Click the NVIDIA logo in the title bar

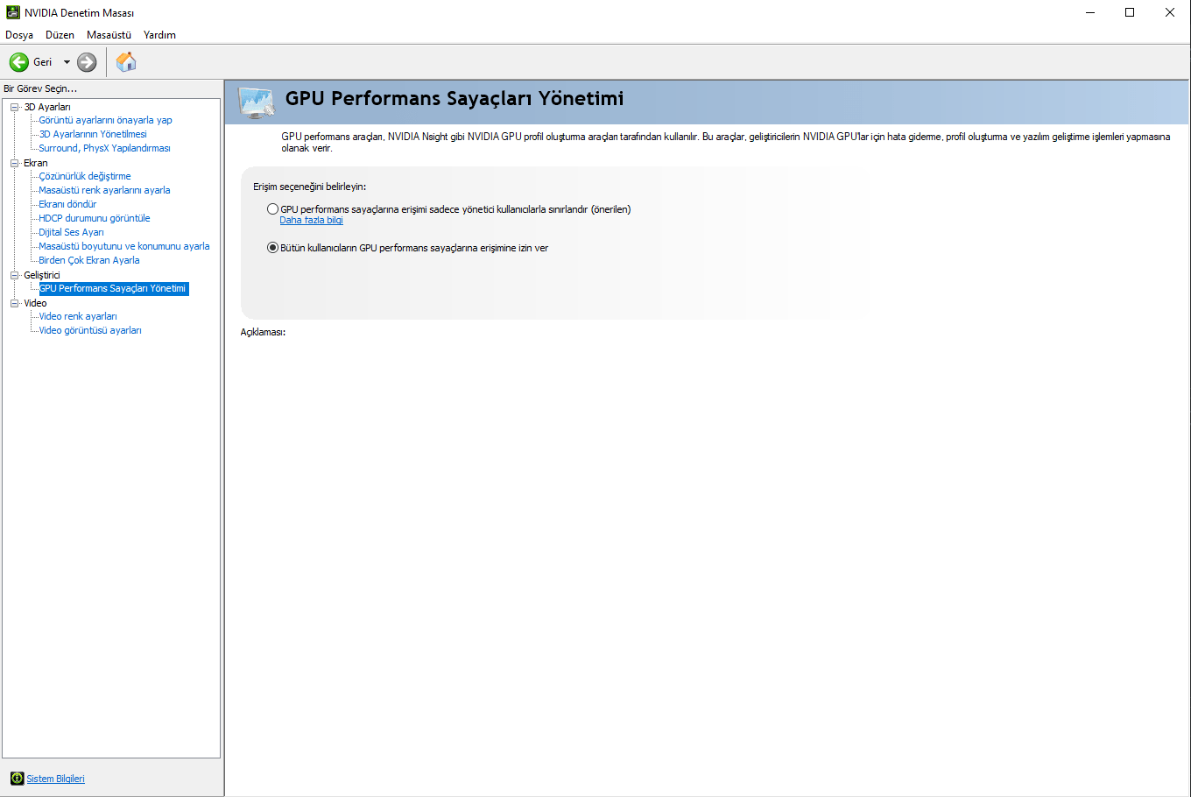pyautogui.click(x=13, y=12)
